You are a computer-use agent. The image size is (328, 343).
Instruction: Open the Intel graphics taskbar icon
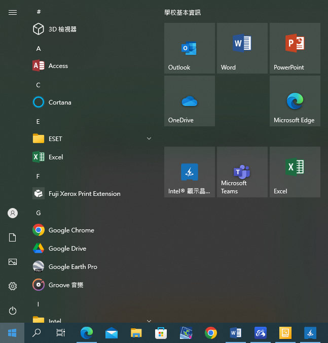310,333
